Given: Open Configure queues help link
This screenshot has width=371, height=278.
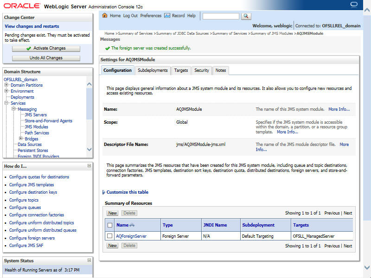Looking at the screenshot, I should click(25, 207).
